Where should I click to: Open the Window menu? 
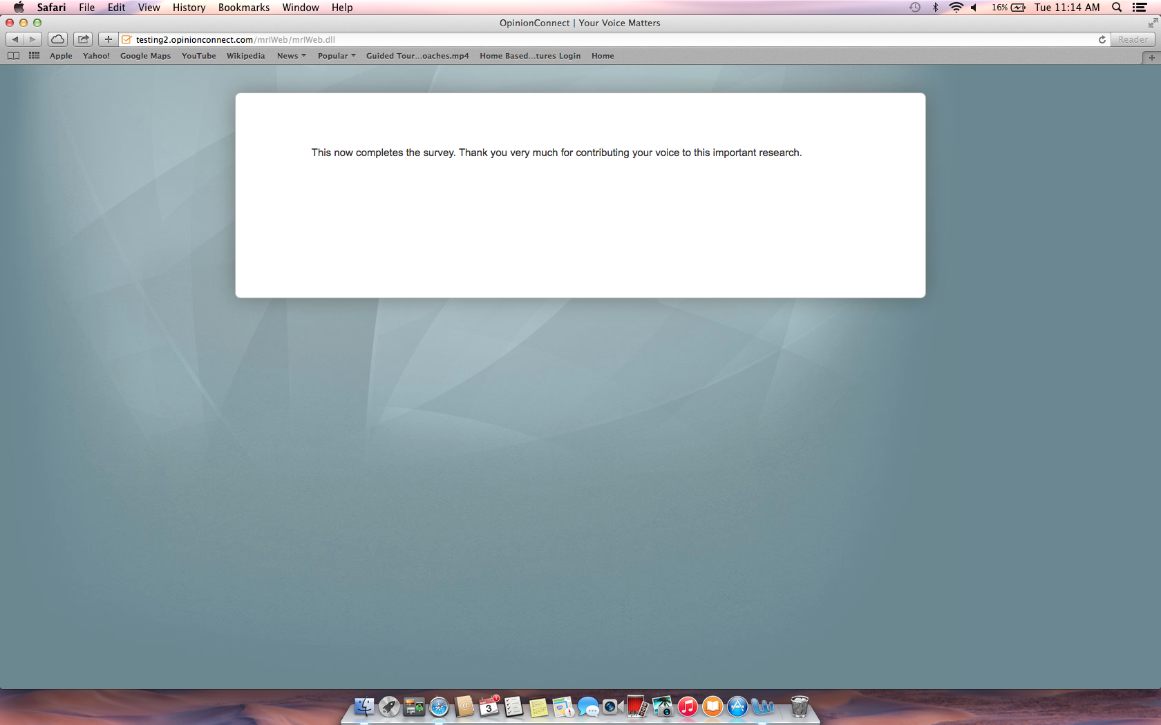coord(301,8)
